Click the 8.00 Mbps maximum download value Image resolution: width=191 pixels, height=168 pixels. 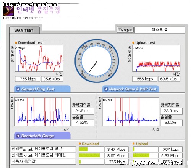click(x=117, y=155)
